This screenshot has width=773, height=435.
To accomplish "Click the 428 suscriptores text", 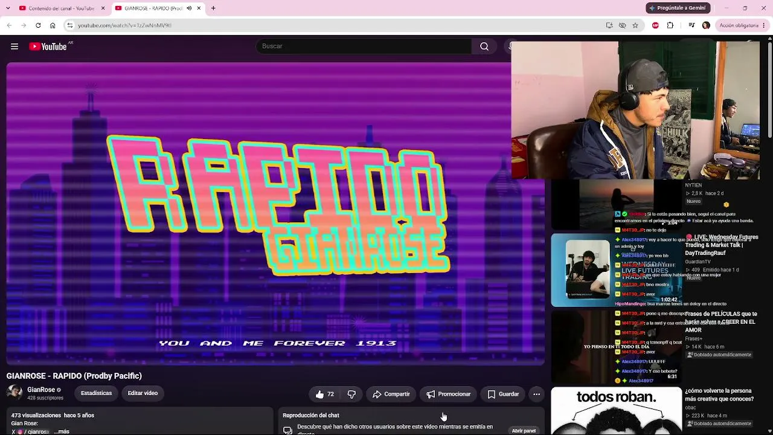I will click(x=45, y=399).
